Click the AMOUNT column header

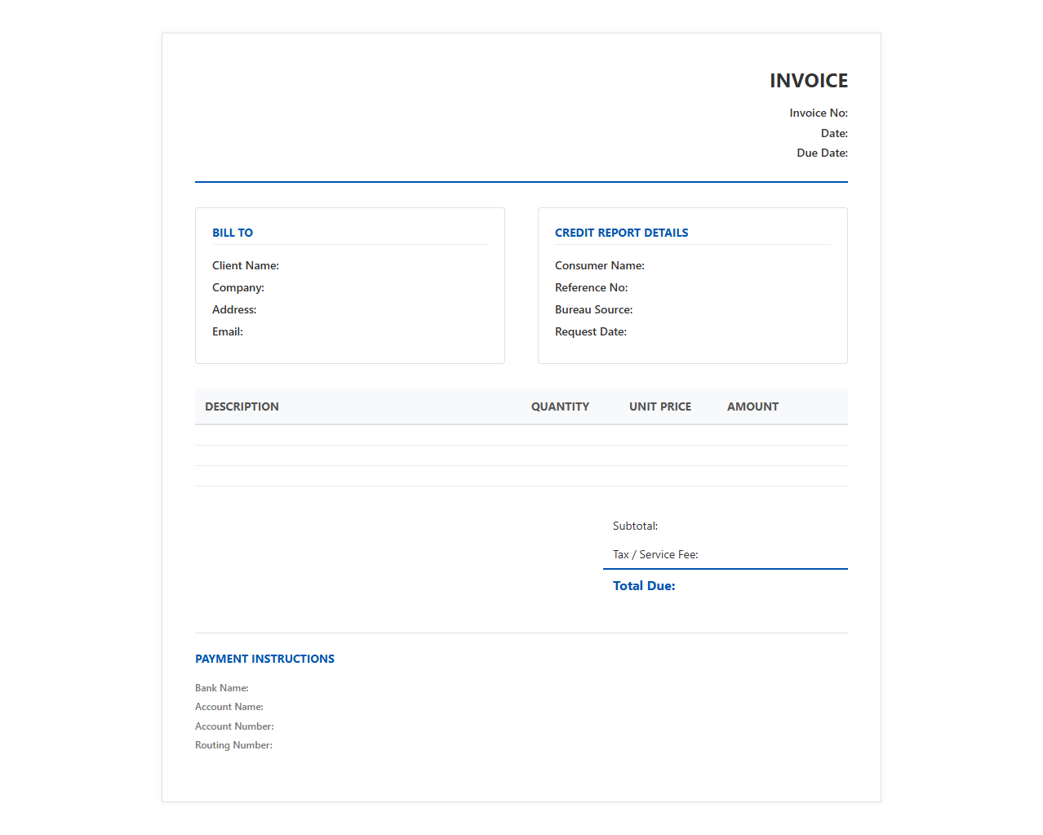[752, 406]
